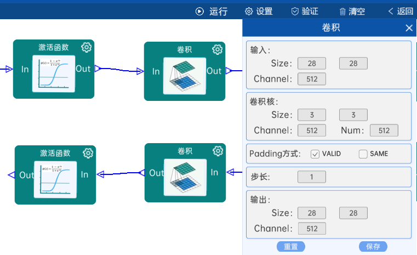417x255 pixels.
Task: Click the 验证 verify shield button
Action: pyautogui.click(x=305, y=12)
